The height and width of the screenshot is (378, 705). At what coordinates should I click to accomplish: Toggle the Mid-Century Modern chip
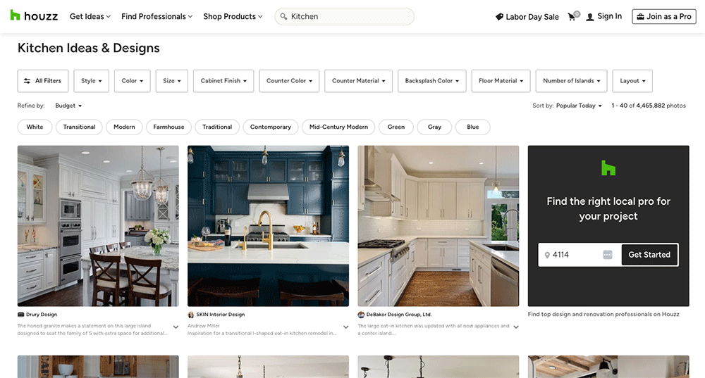point(338,127)
